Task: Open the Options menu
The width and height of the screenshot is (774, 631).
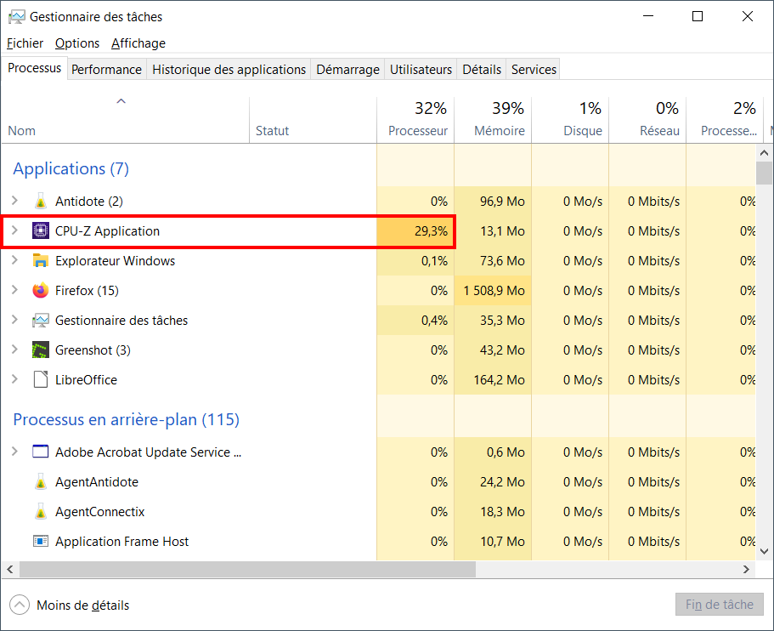Action: (x=77, y=43)
